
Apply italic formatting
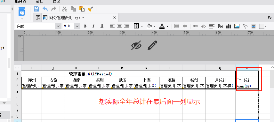[93, 26]
